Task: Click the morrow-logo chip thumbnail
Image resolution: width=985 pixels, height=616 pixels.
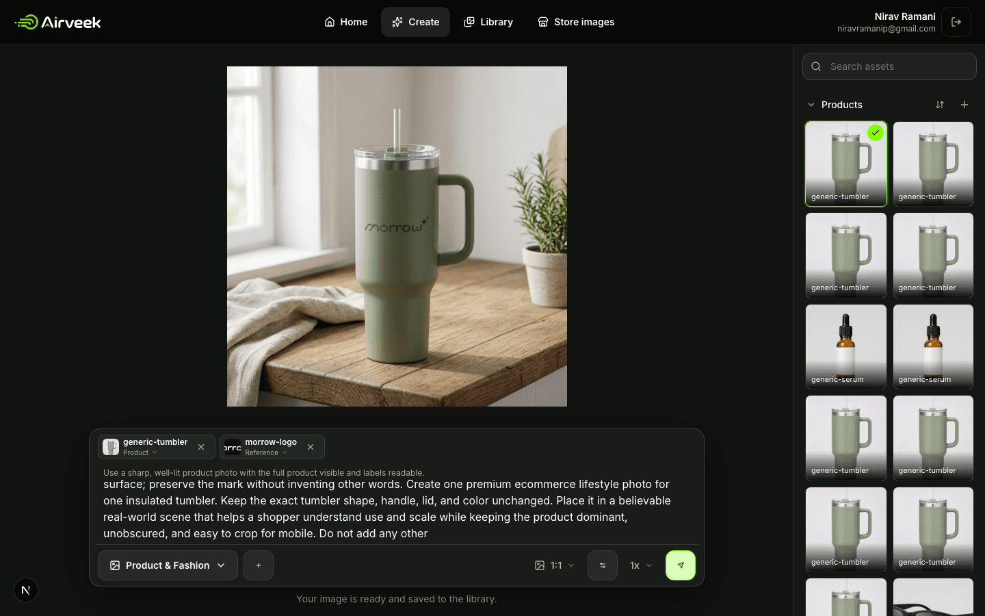Action: tap(233, 447)
